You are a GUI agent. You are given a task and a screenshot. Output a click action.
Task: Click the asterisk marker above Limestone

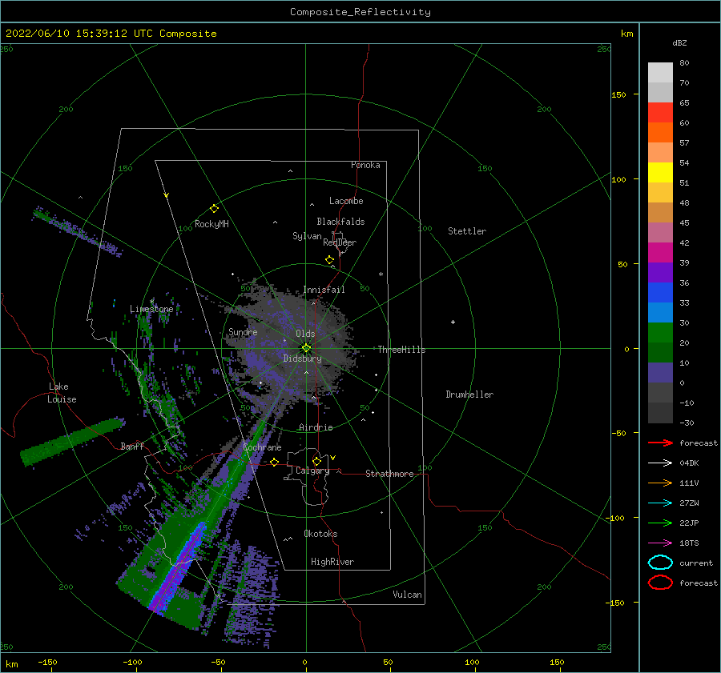(151, 302)
